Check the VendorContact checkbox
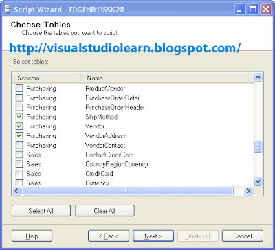The width and height of the screenshot is (275, 250). [x=19, y=145]
